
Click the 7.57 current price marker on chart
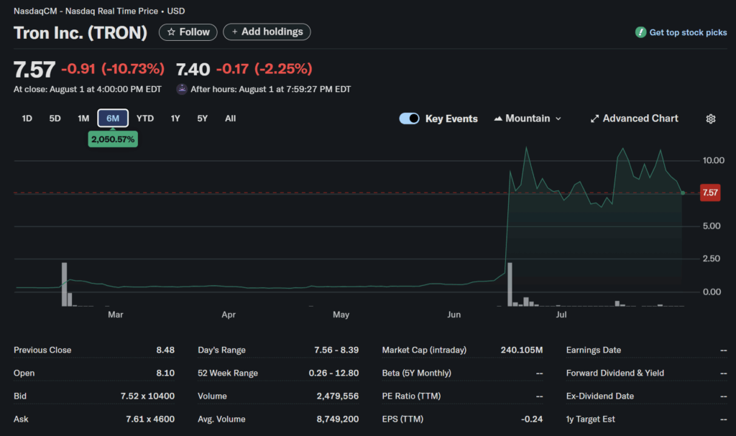pos(709,193)
